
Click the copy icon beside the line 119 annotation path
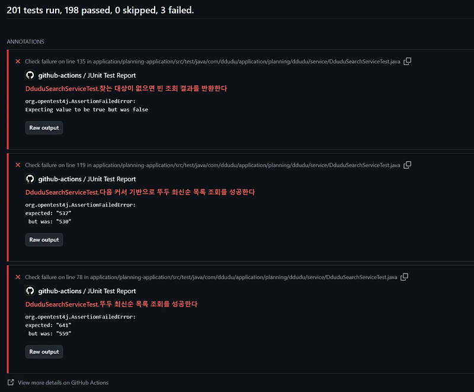pos(408,165)
